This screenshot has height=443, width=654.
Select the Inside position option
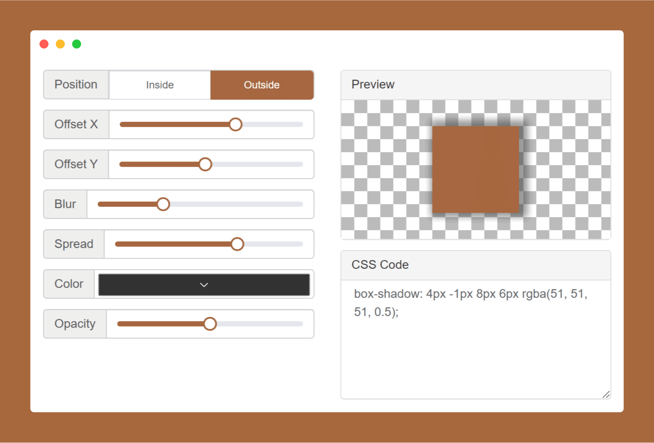(160, 85)
